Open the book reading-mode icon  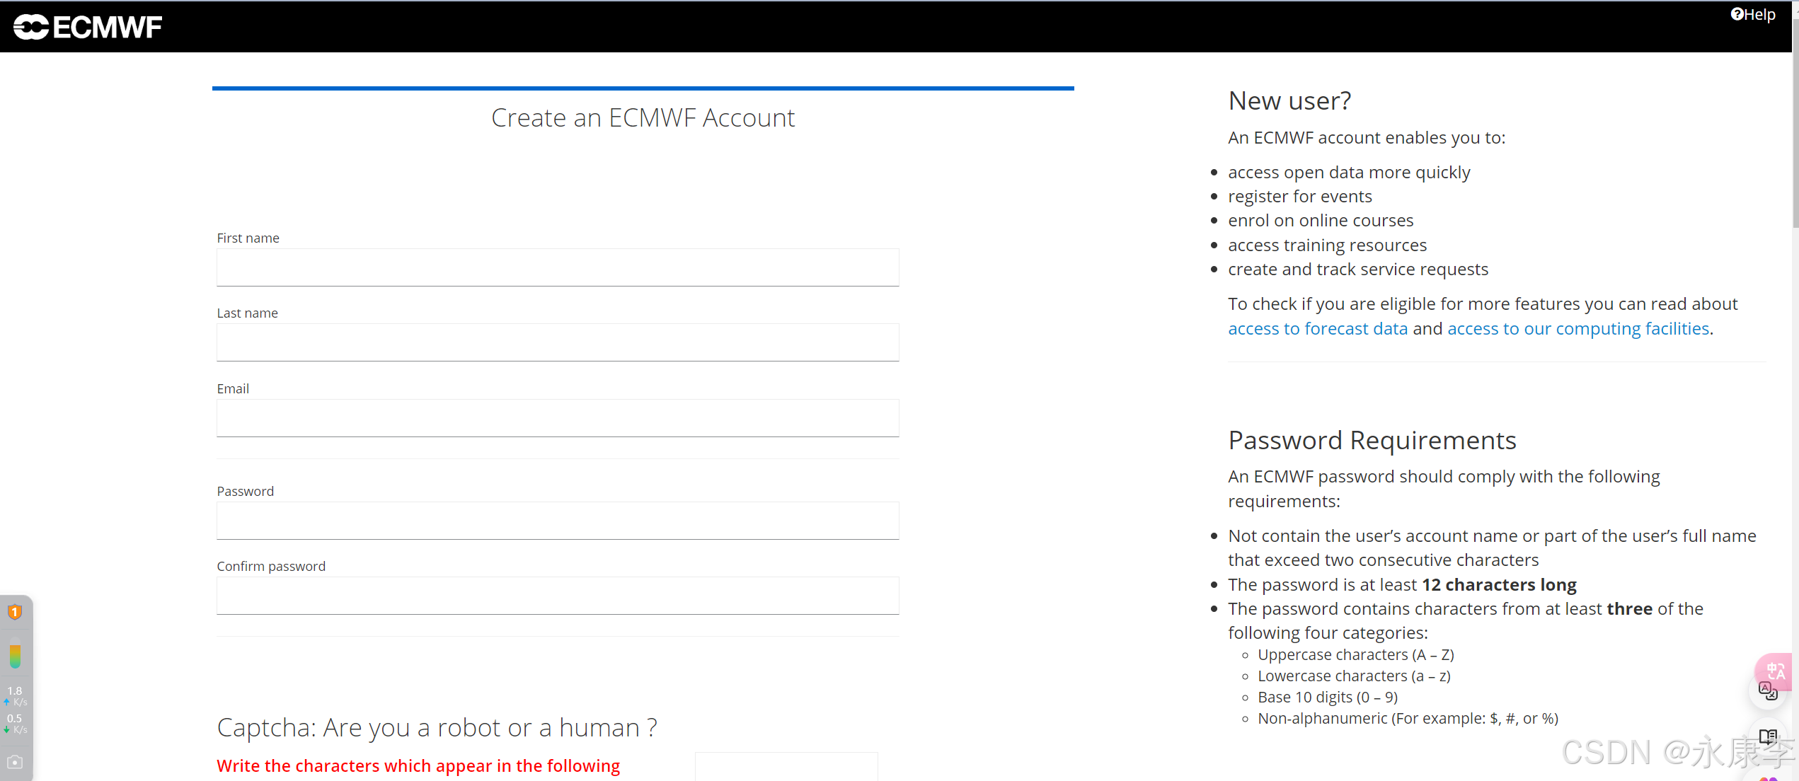1767,736
